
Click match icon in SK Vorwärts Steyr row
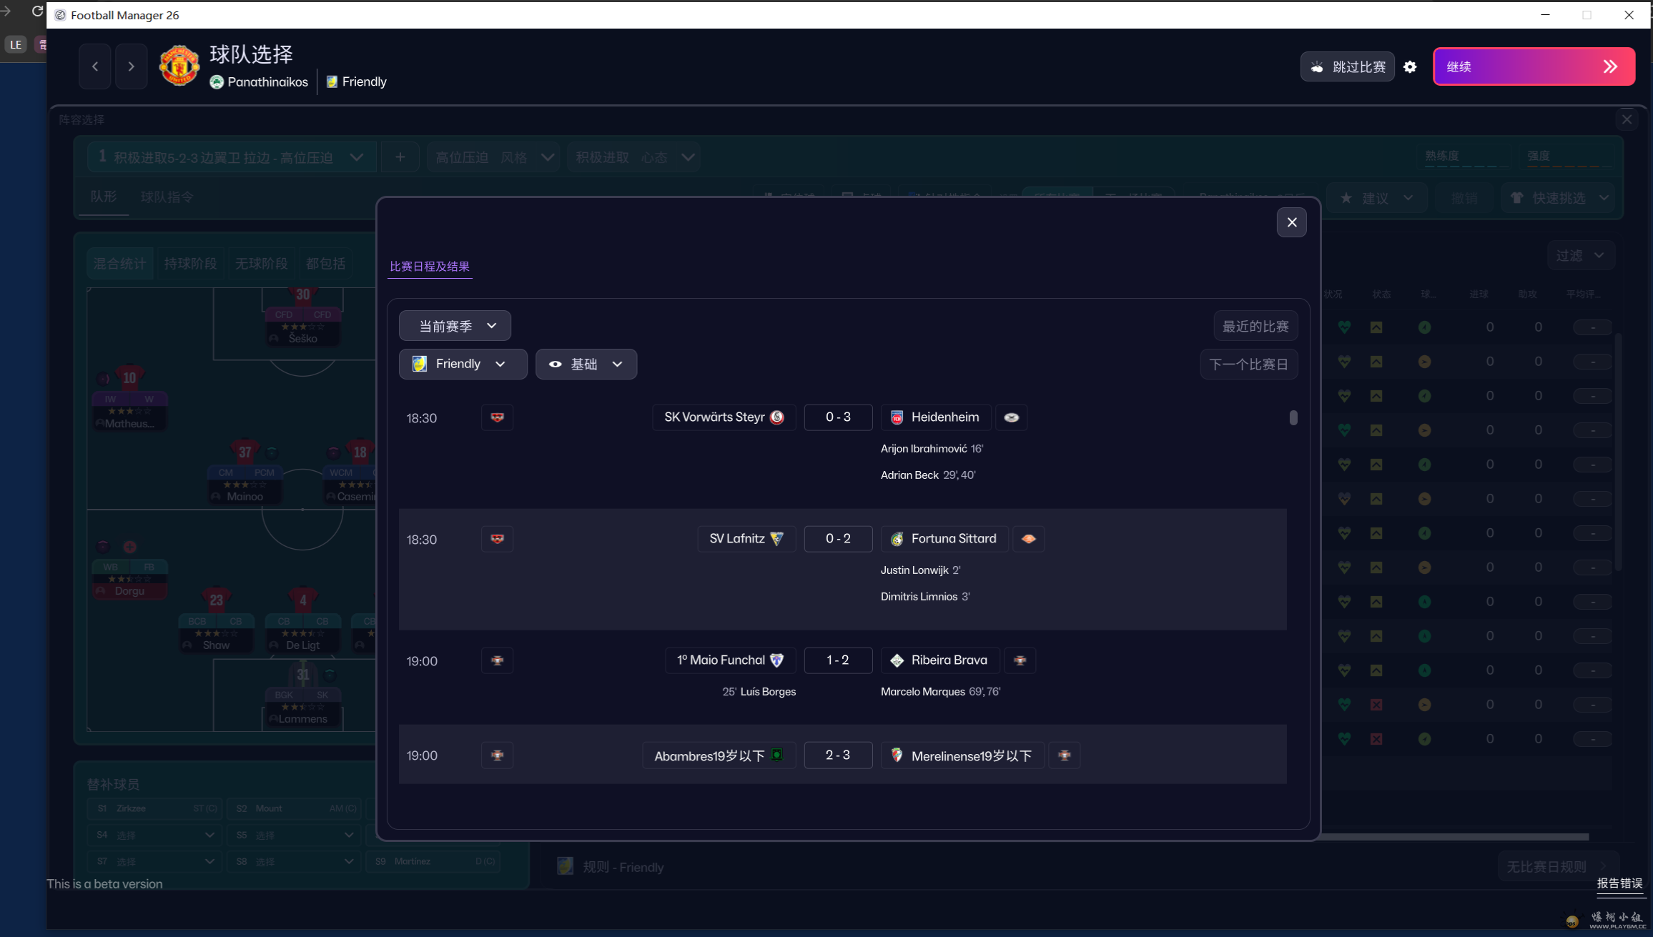497,417
